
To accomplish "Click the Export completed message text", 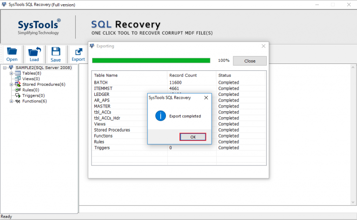I will 185,116.
